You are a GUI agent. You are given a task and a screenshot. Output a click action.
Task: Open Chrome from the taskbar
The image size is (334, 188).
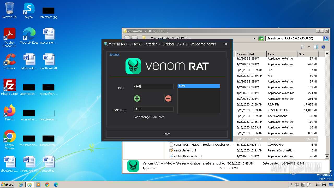[47, 185]
